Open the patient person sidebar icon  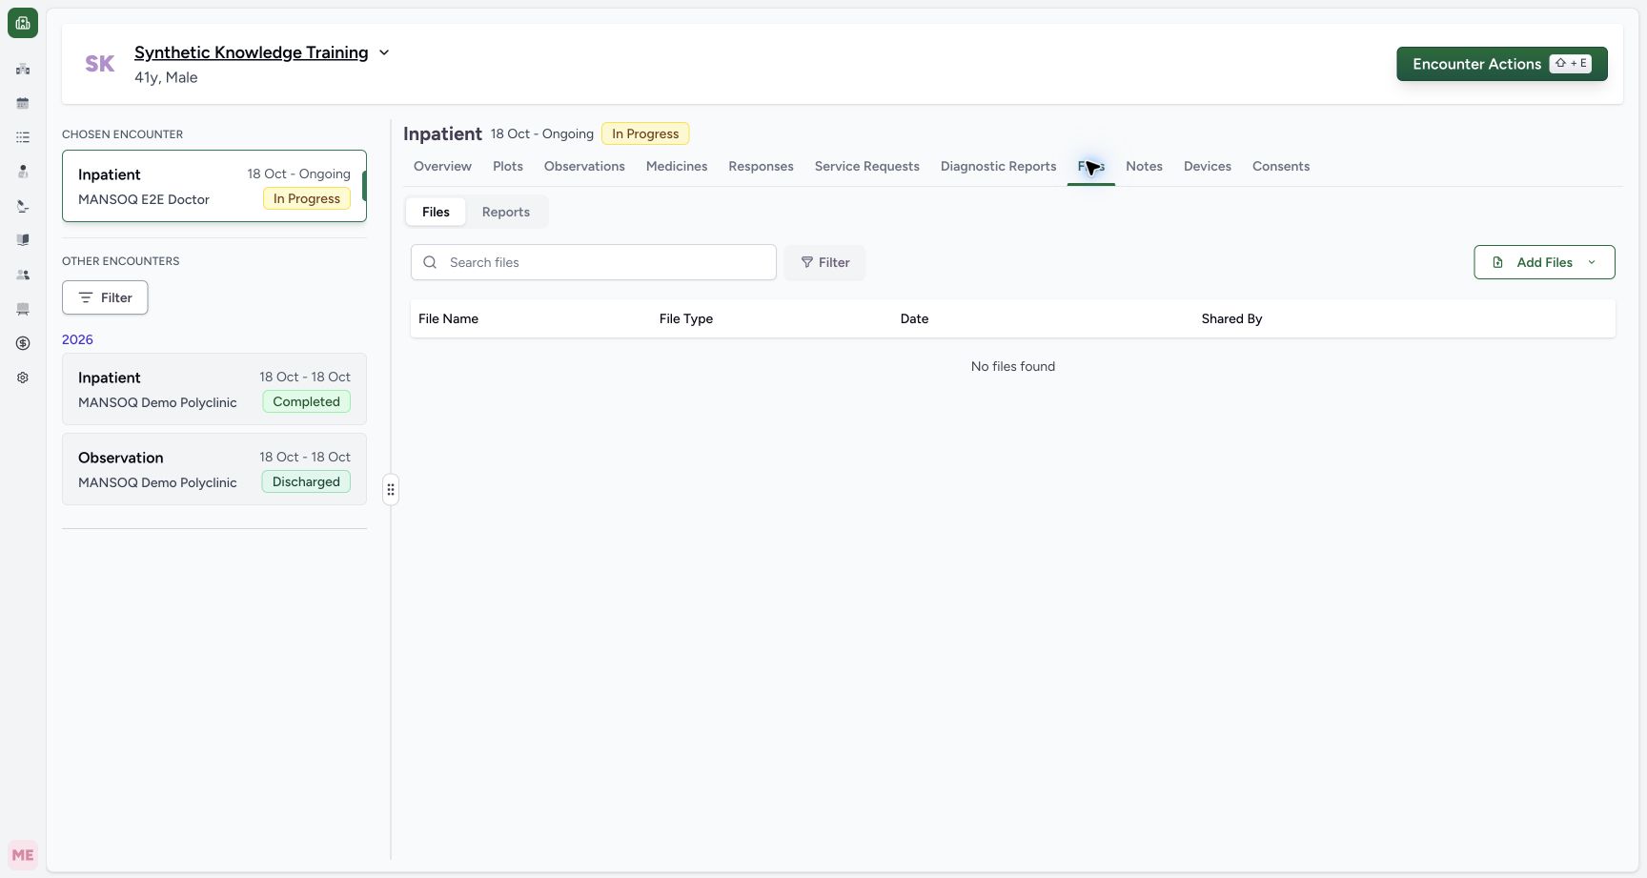pos(23,172)
